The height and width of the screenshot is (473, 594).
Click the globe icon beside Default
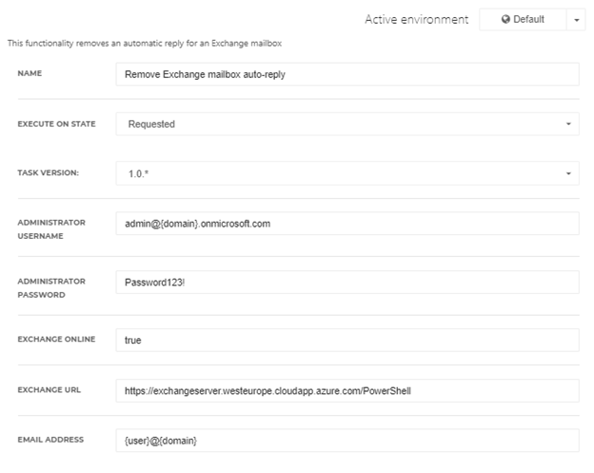pos(505,19)
